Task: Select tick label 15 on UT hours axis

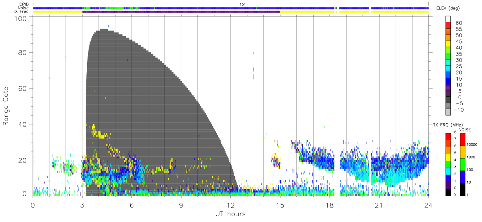Action: [280, 205]
